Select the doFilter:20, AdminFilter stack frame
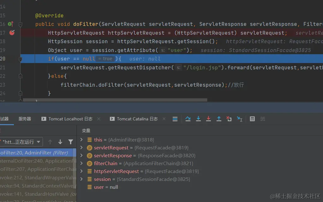 (x=38, y=153)
